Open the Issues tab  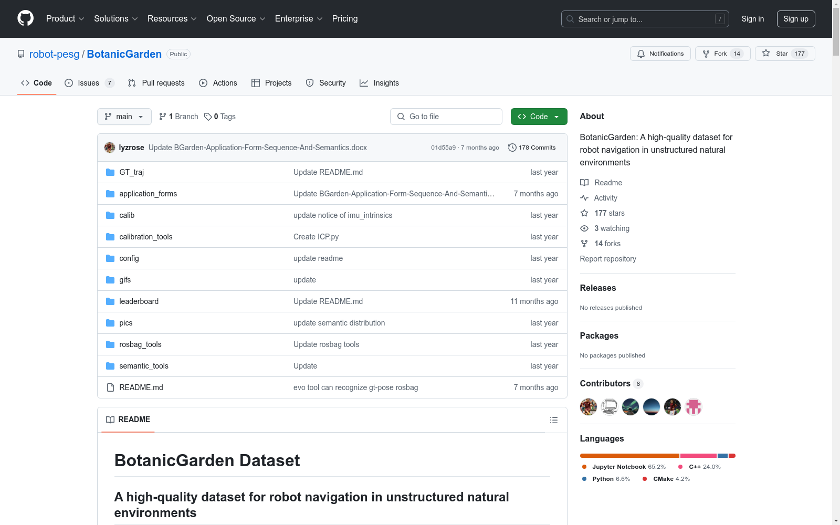(89, 83)
